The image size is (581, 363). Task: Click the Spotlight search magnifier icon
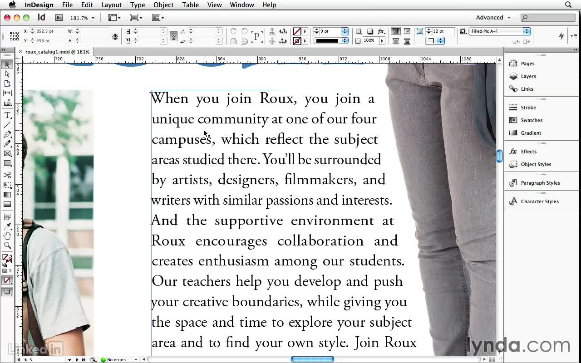[568, 5]
